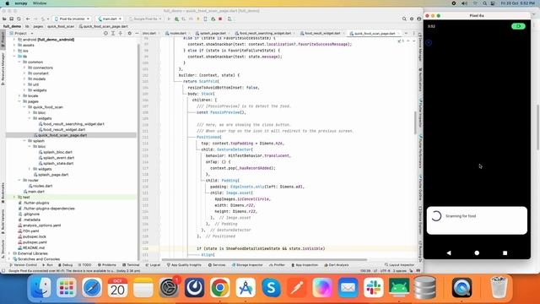Open splash_bloc.dart in Project tree
The width and height of the screenshot is (540, 304).
(x=57, y=152)
